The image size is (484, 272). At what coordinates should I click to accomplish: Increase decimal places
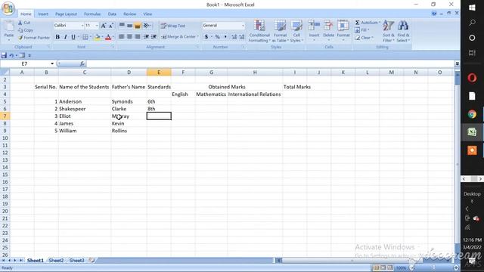234,37
